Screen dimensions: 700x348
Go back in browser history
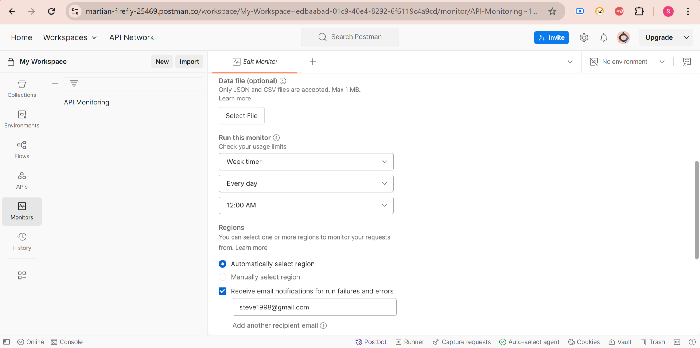click(12, 11)
